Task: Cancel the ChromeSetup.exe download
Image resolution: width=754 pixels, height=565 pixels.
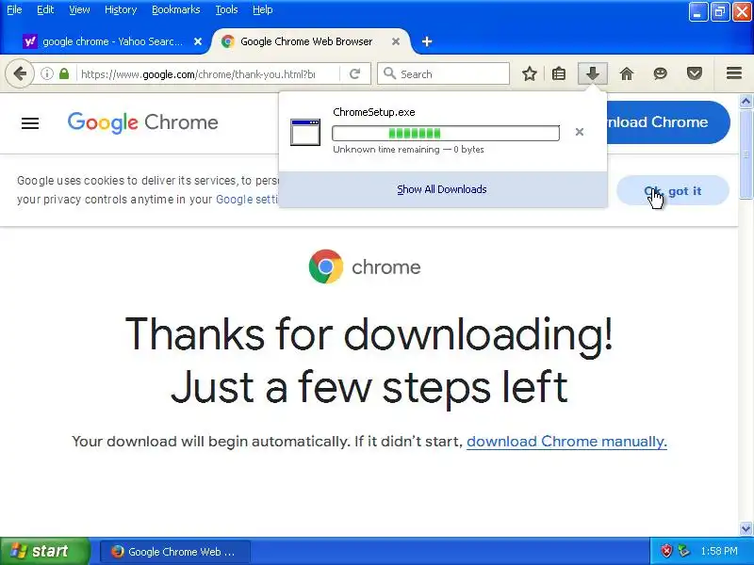Action: [x=580, y=132]
